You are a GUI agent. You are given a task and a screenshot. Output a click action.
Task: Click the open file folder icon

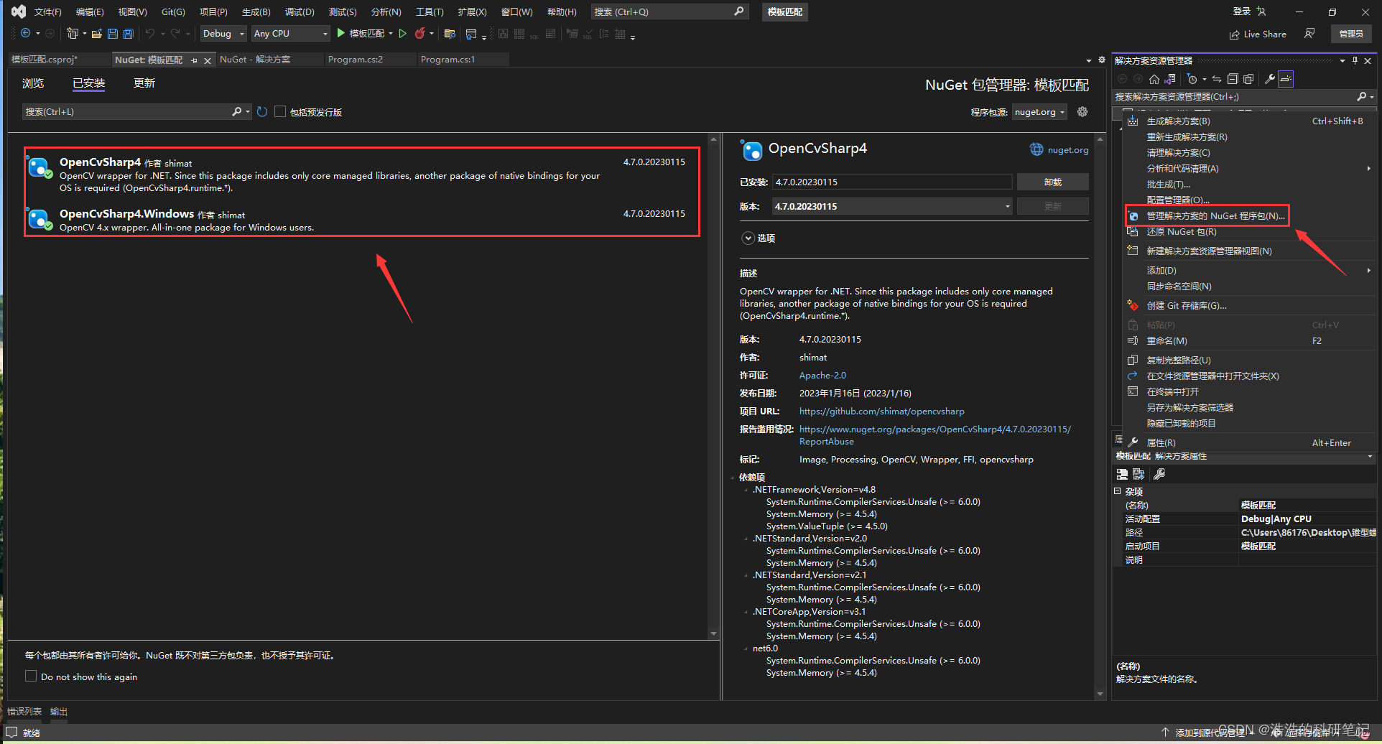click(x=96, y=34)
